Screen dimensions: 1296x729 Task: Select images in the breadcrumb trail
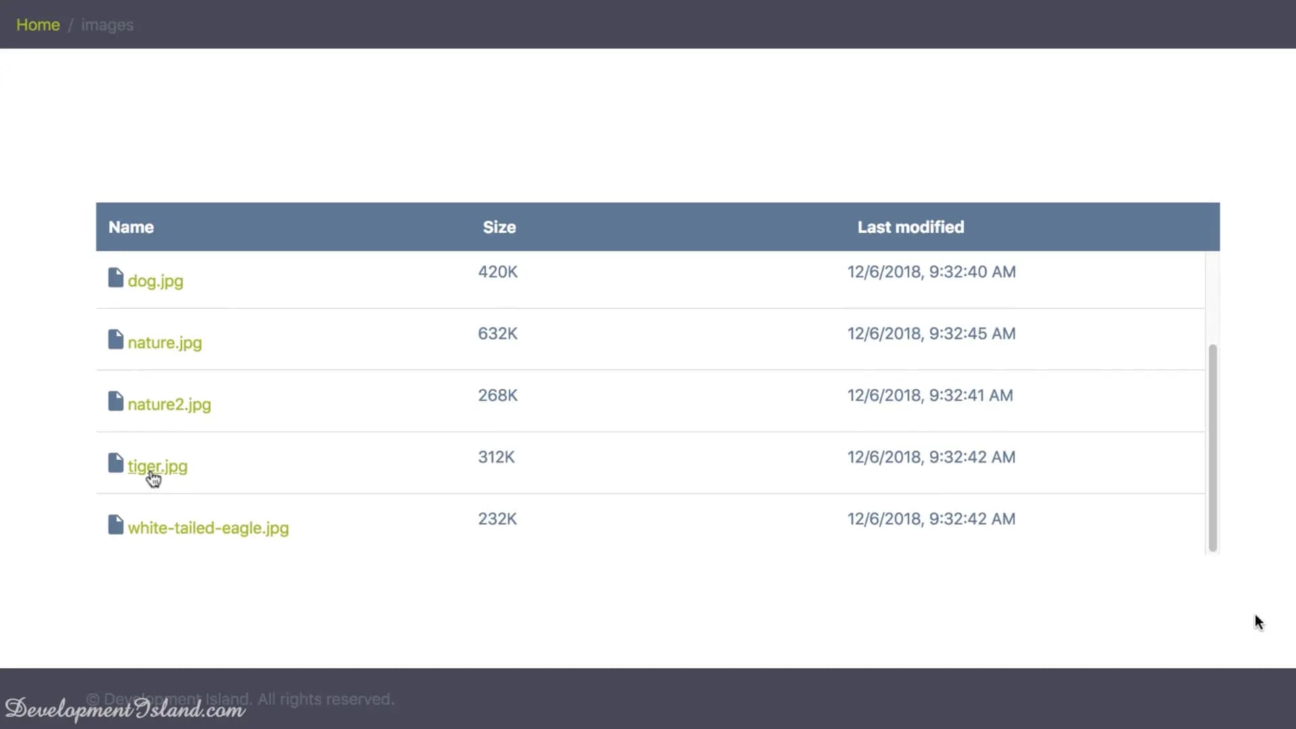107,25
